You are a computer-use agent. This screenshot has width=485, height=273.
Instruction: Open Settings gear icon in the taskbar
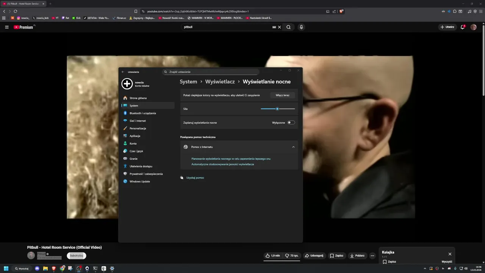112,268
